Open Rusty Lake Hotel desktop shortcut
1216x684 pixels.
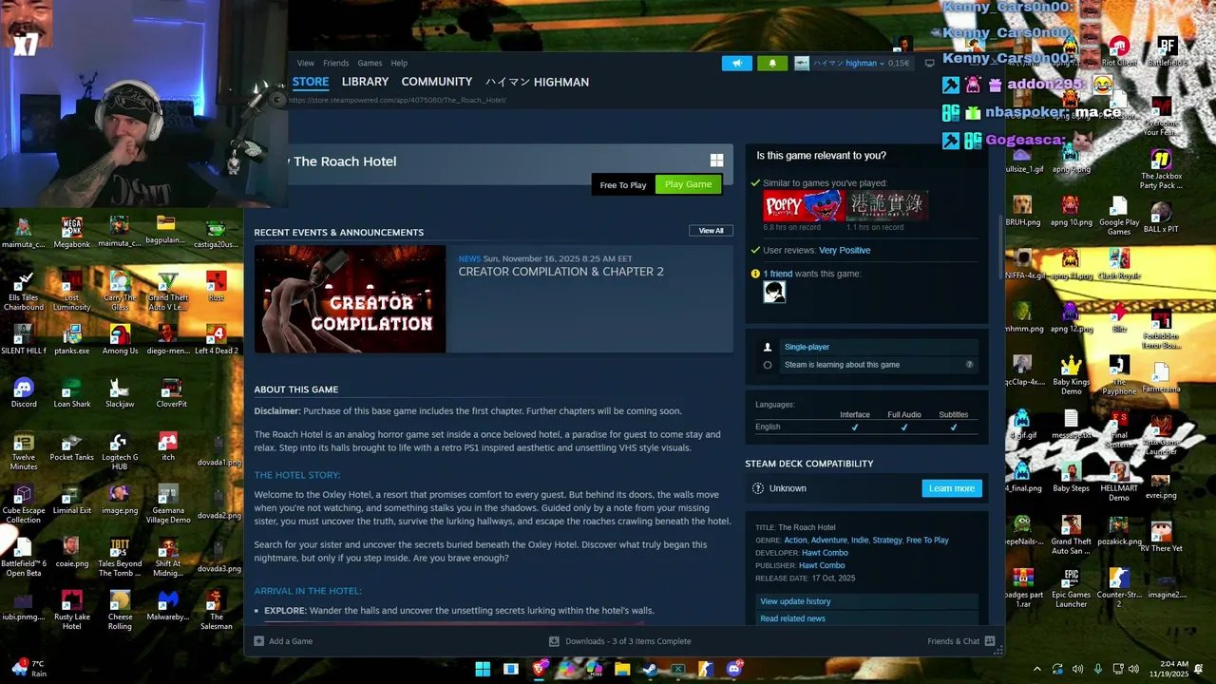[x=71, y=609]
